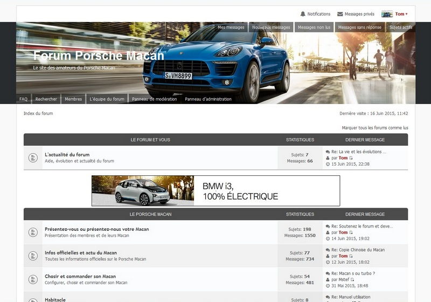Open the Index du forum breadcrumb link

pos(38,113)
